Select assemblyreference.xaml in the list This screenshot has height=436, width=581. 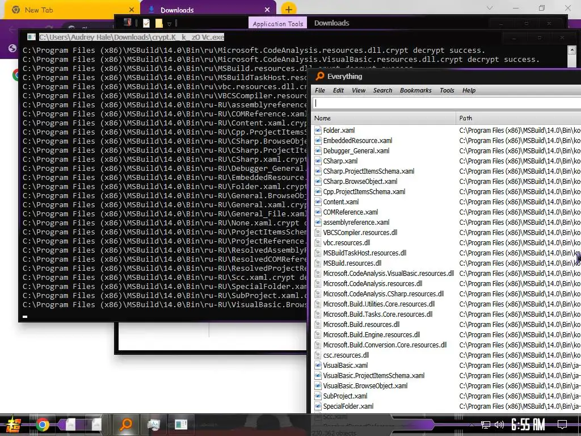[x=356, y=223]
